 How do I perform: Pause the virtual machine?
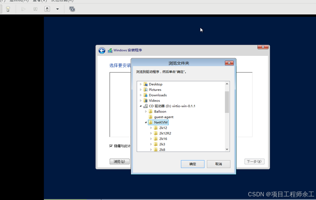tap(35, 9)
